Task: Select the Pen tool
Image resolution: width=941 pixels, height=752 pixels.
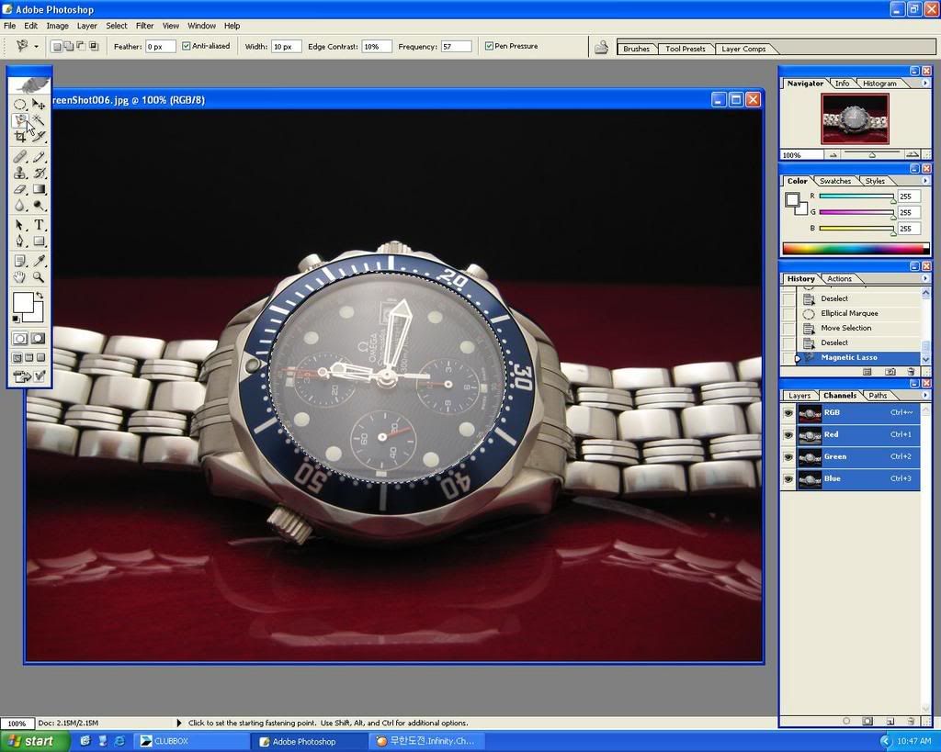Action: (20, 241)
